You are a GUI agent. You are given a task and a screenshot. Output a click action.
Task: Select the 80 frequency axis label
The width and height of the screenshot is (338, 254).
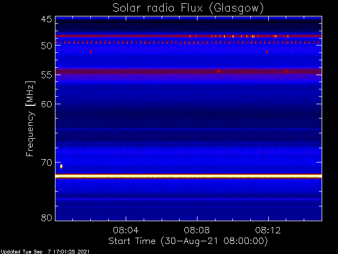[46, 217]
